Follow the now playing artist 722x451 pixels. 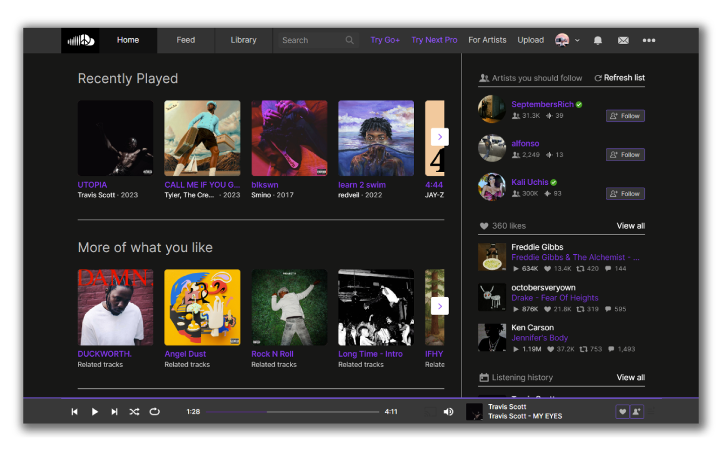click(637, 412)
